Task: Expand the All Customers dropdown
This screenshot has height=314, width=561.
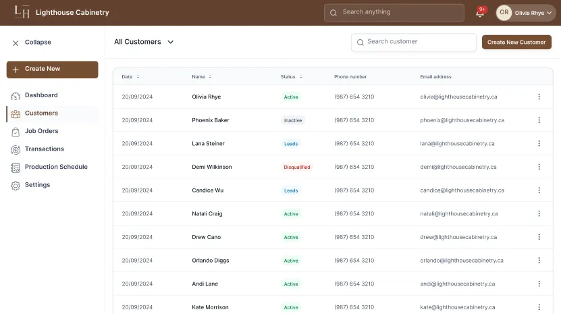Action: click(x=170, y=42)
